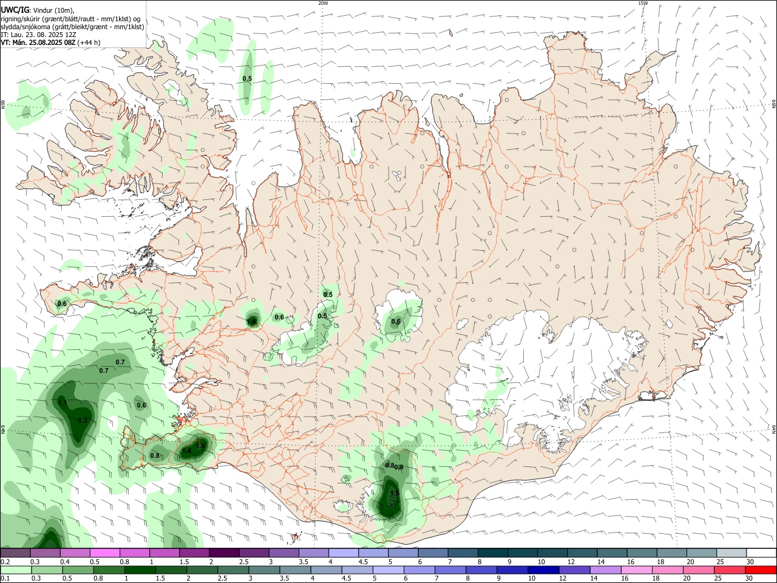The width and height of the screenshot is (777, 583).
Task: Click the light grey swatch labeled 25 in upper legend row
Action: [x=731, y=553]
